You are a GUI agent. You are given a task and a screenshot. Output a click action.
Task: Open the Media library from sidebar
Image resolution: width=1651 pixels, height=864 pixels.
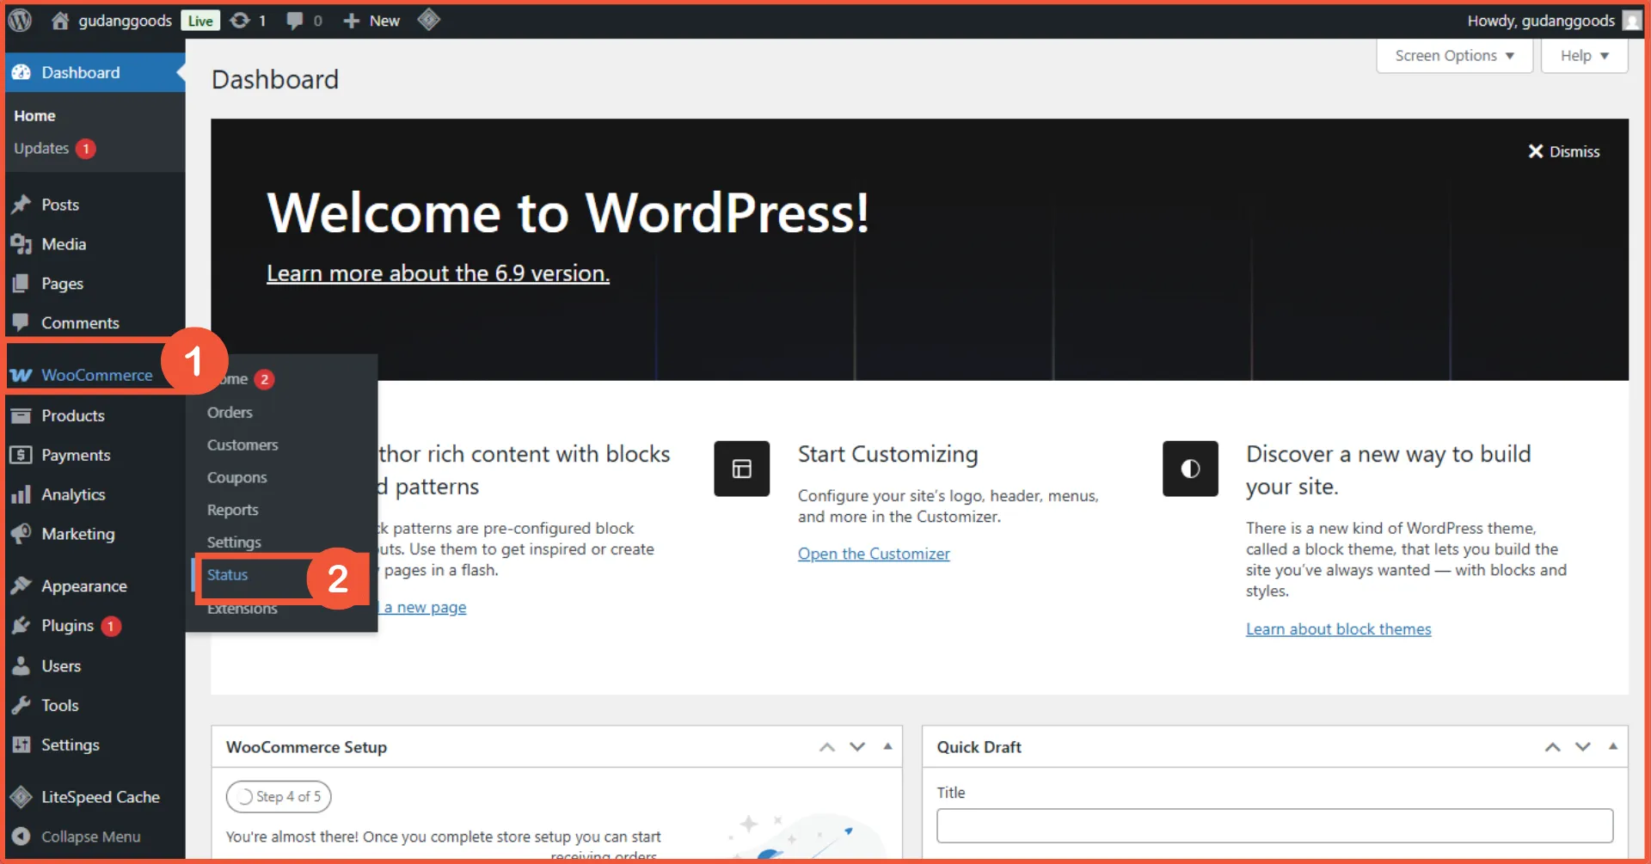(x=62, y=243)
